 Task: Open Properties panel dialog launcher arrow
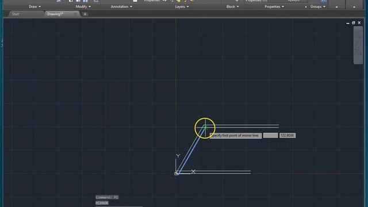coord(305,7)
